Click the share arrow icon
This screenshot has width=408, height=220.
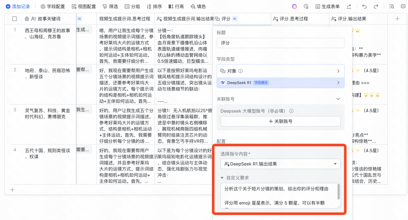coord(349,6)
